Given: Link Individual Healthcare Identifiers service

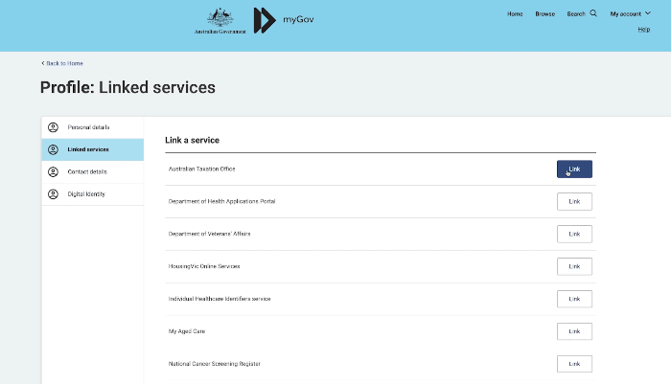Looking at the screenshot, I should pos(574,299).
